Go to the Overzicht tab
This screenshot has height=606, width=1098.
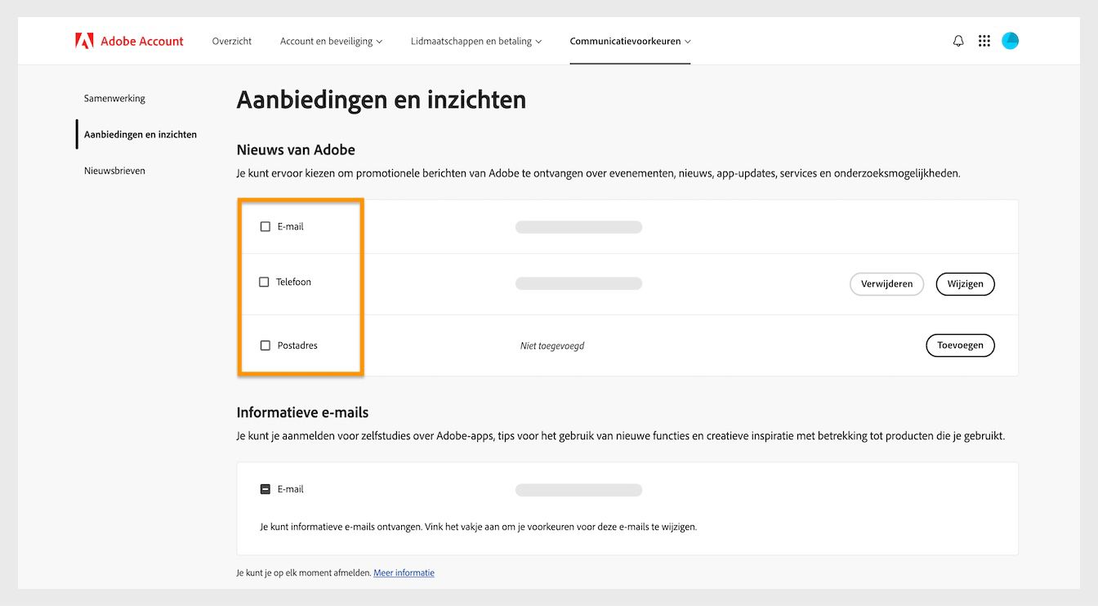(x=231, y=40)
